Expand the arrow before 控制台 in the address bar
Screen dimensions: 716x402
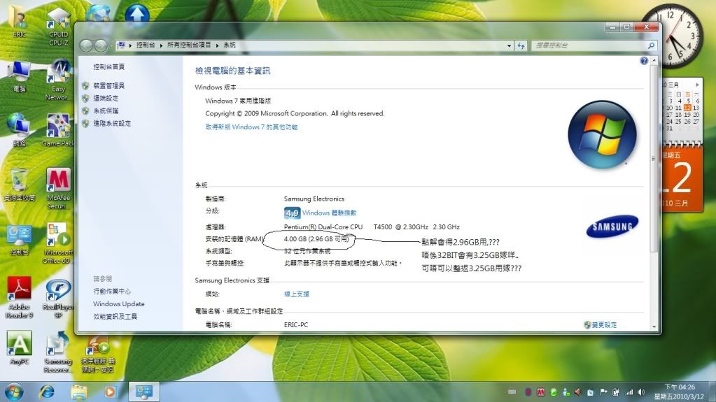click(130, 45)
